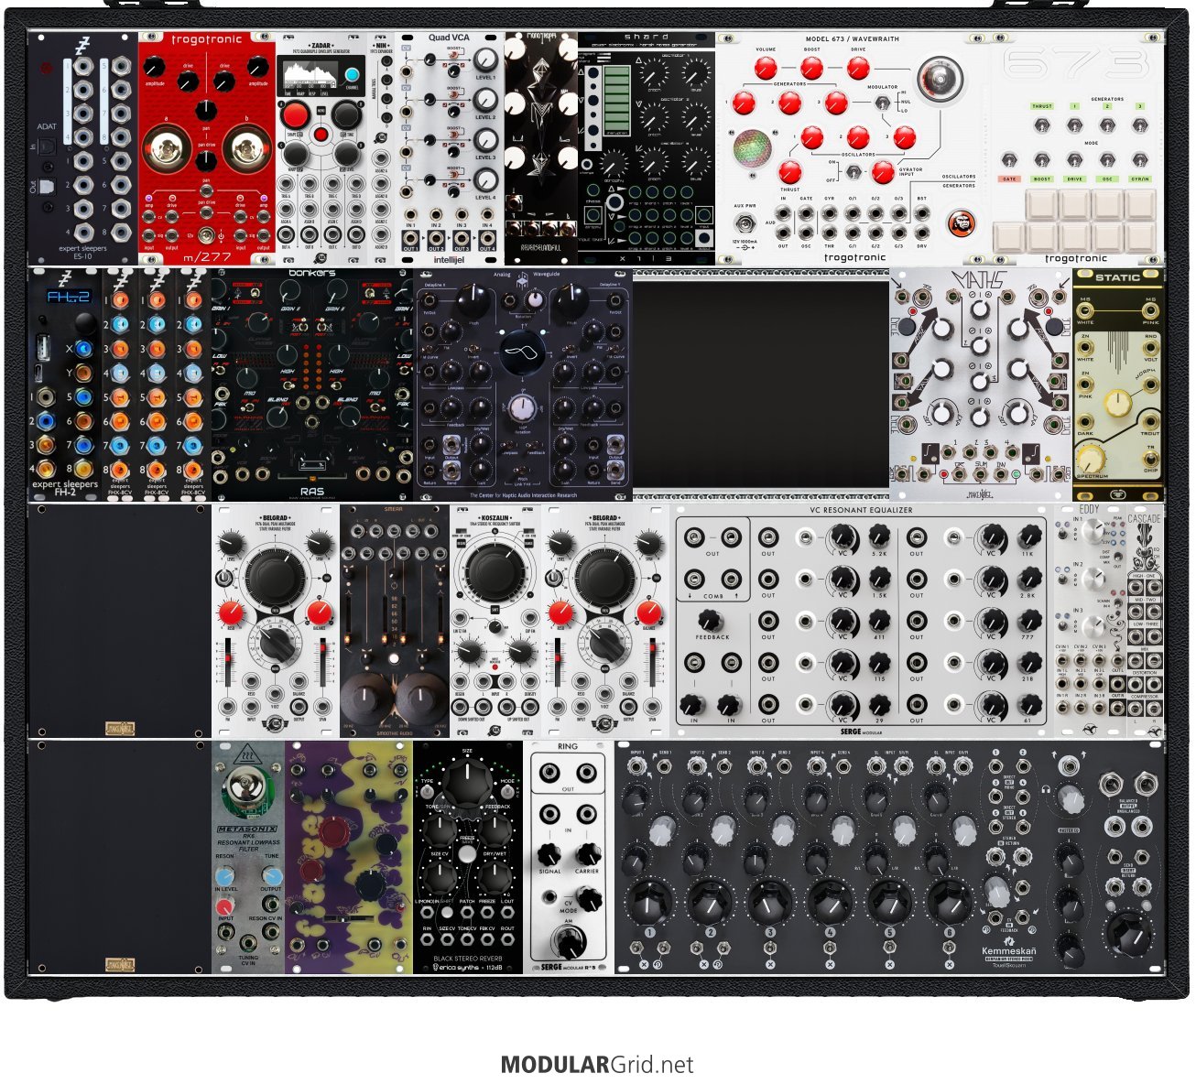
Task: Click the Level 1 knob on Quad VCA
Action: 485,60
